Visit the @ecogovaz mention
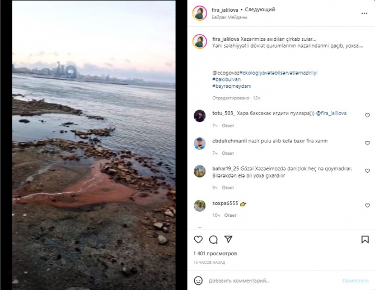Viewport: 375px width, 290px height. point(226,73)
